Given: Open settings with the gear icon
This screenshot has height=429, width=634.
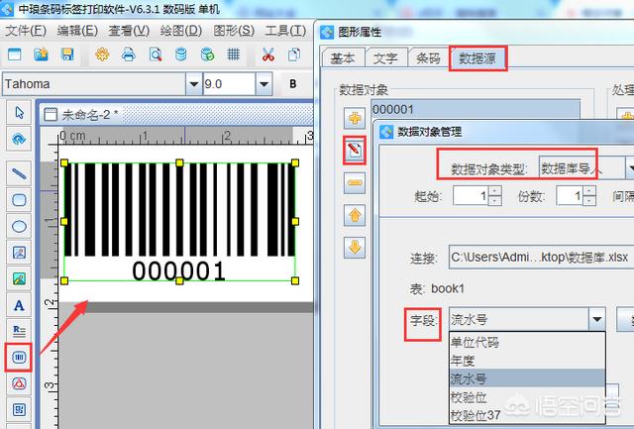Looking at the screenshot, I should pyautogui.click(x=102, y=54).
